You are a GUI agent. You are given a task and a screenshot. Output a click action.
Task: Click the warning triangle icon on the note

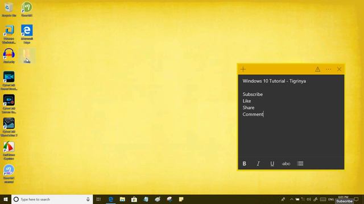pos(317,69)
